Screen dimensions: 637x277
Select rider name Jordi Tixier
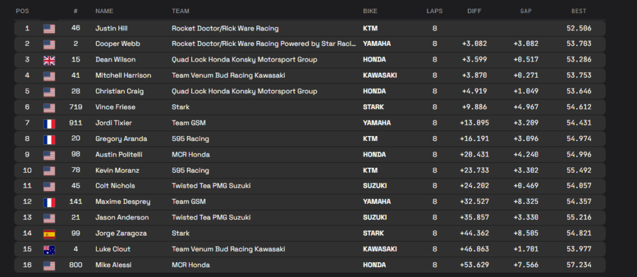[114, 123]
